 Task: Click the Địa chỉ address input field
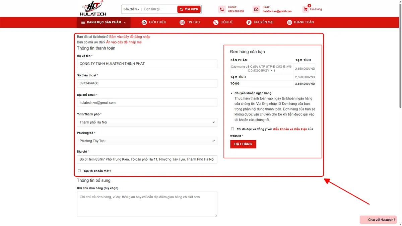click(x=147, y=159)
